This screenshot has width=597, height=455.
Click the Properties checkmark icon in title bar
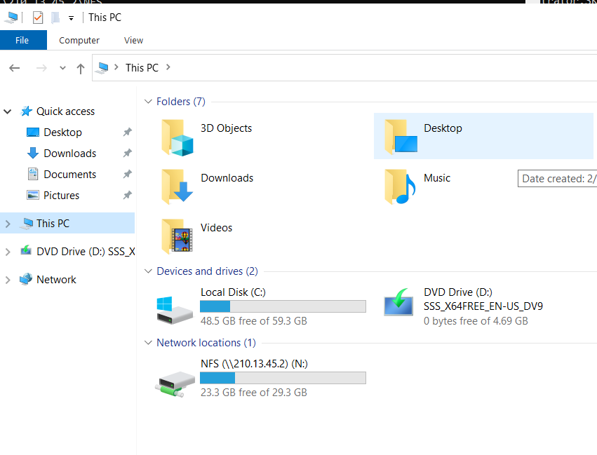(x=38, y=18)
